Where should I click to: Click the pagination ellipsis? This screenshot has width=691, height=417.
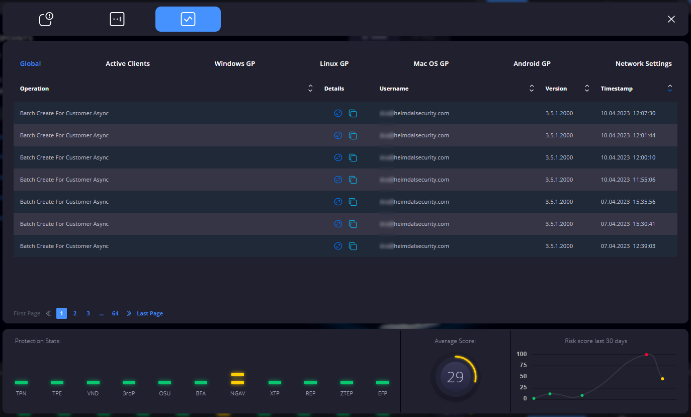(x=102, y=313)
